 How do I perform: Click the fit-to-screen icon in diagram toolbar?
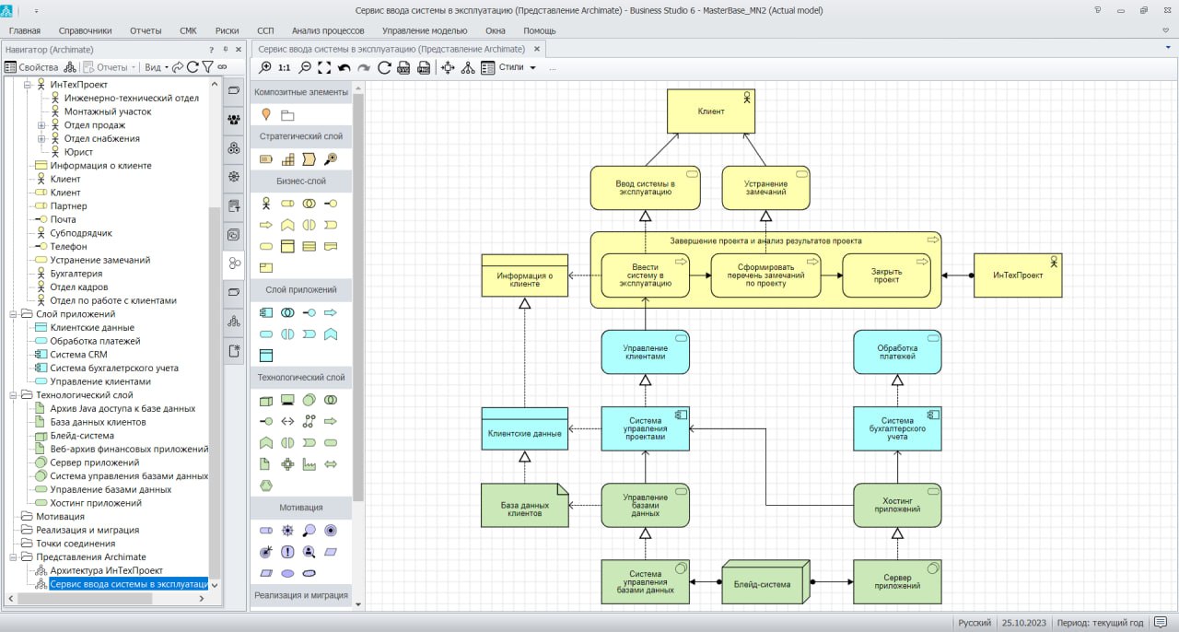323,67
